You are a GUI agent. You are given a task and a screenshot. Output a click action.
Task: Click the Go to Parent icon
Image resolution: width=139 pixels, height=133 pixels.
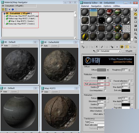131,47
